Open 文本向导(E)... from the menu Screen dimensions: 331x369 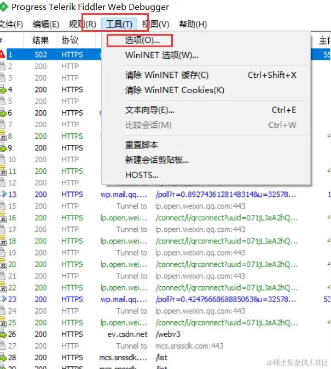[x=149, y=110]
